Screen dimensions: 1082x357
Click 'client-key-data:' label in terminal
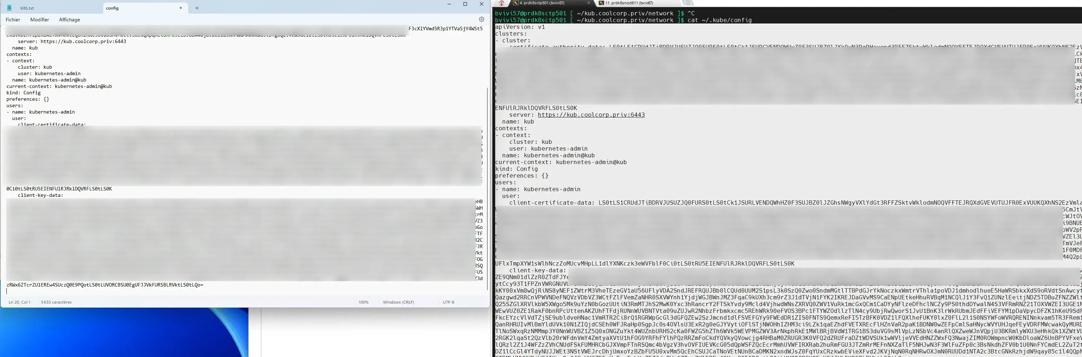[x=538, y=271]
